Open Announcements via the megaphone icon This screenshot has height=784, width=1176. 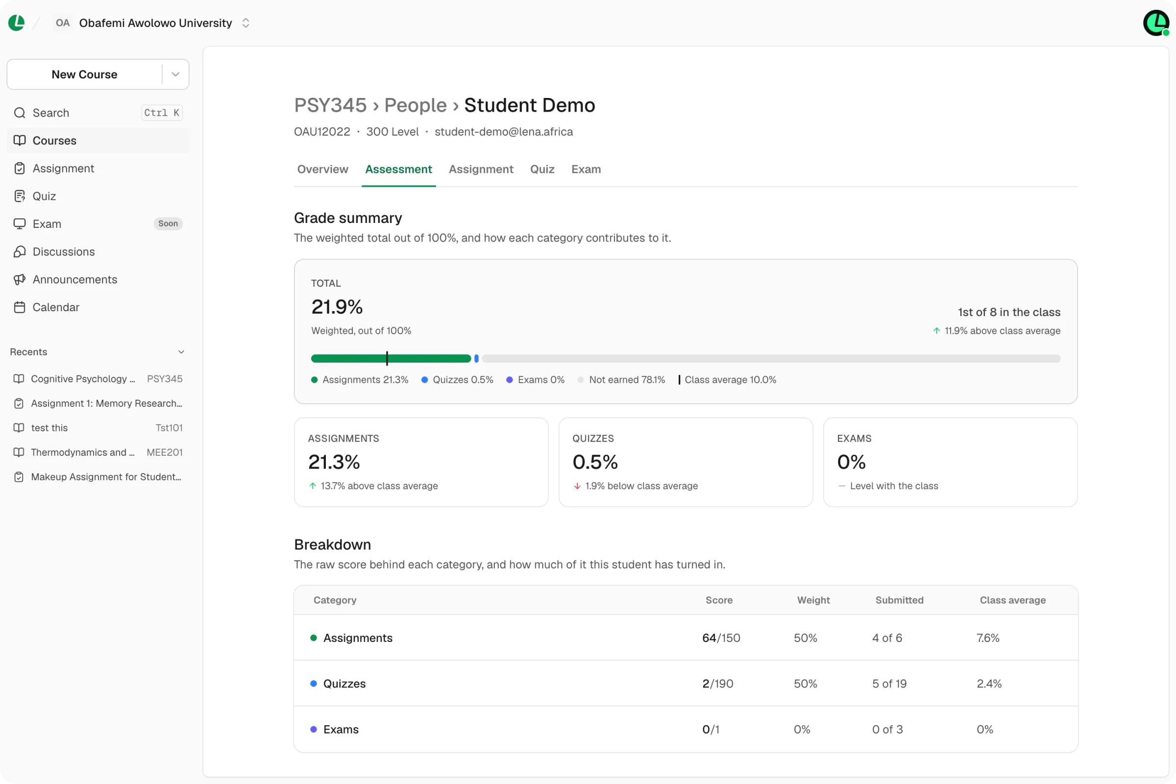20,279
